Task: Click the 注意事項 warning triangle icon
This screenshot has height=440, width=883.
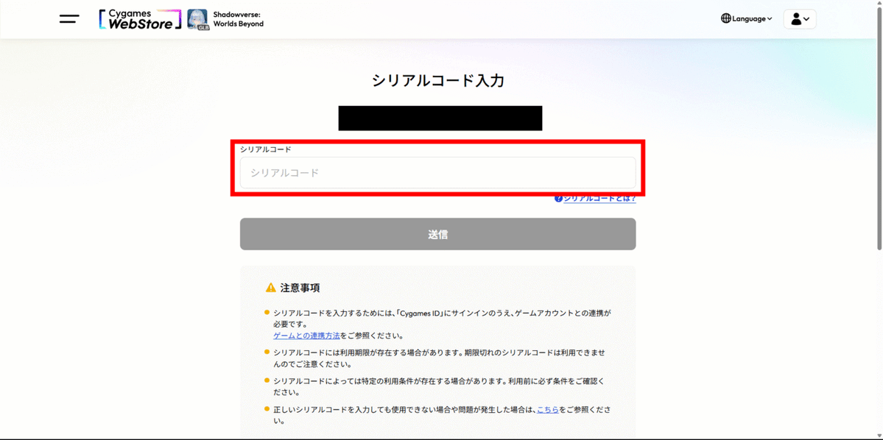Action: 271,288
